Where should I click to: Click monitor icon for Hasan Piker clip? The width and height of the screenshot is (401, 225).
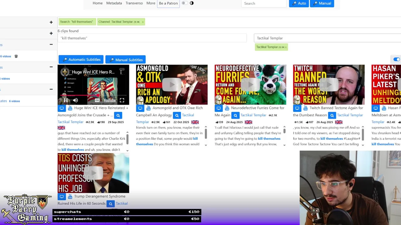coord(375,108)
